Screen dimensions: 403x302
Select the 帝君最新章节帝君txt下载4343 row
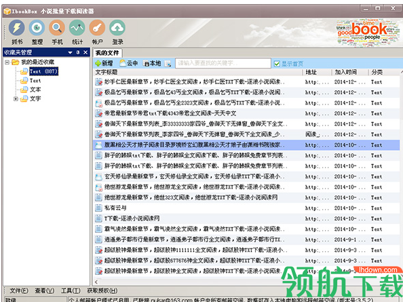tap(246, 113)
